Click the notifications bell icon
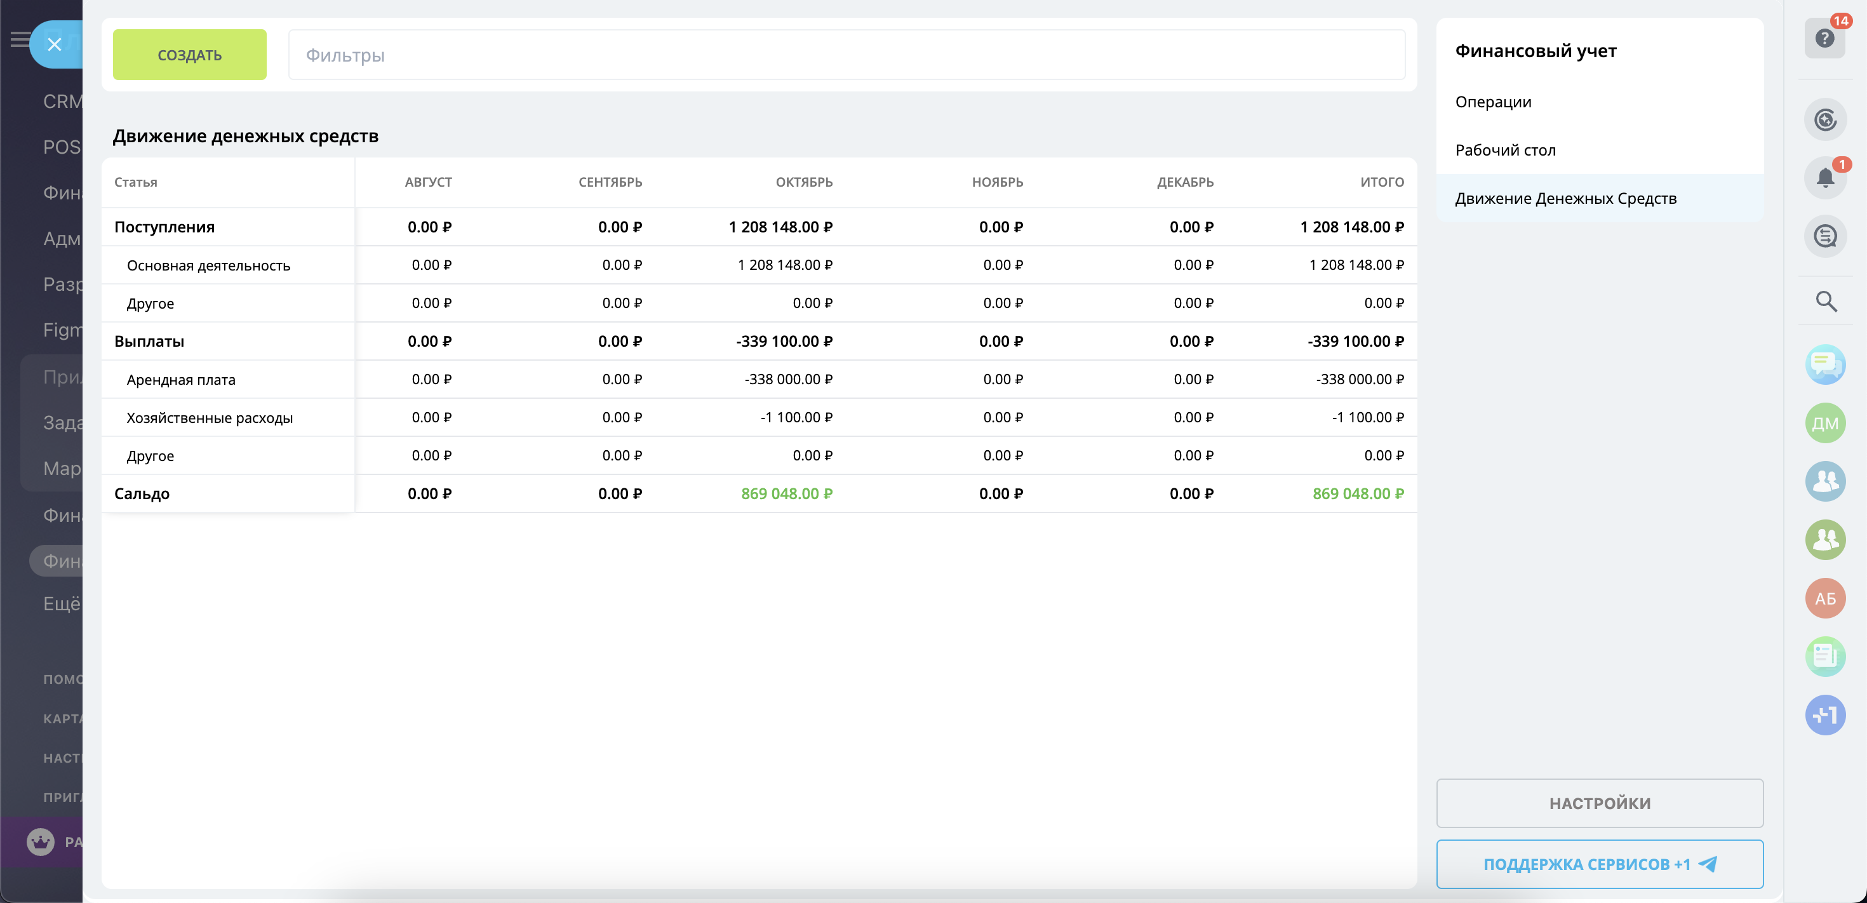 (1824, 178)
